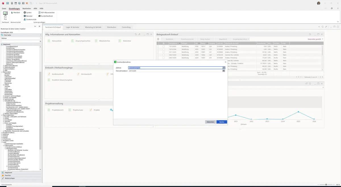The image size is (341, 187).
Task: Expand the Gruppen und Grundlagen tree node
Action: [x=3, y=96]
